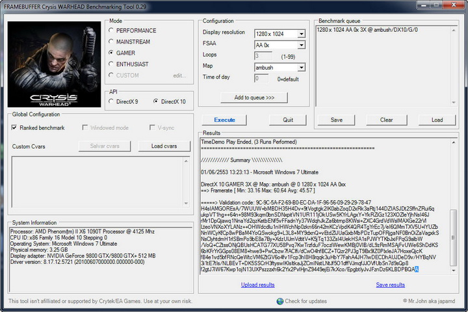The image size is (468, 312).
Task: Click the Quit button
Action: [x=288, y=120]
